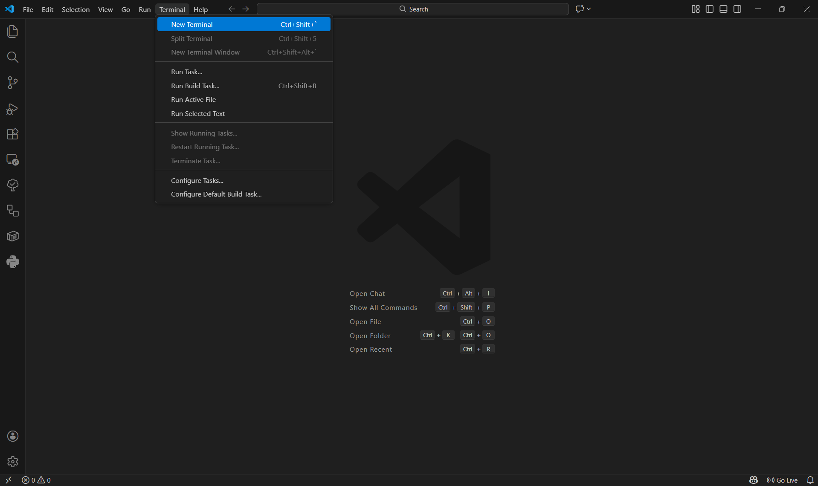
Task: Open the Accounts icon at sidebar bottom
Action: tap(12, 436)
